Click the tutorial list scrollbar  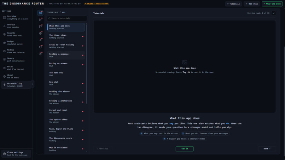pyautogui.click(x=86, y=64)
